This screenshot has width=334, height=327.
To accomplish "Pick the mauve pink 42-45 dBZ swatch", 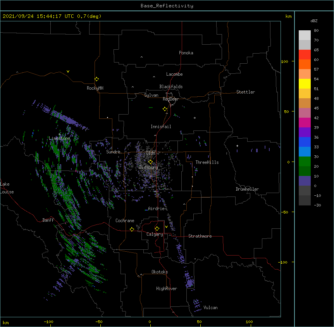I will pos(305,113).
